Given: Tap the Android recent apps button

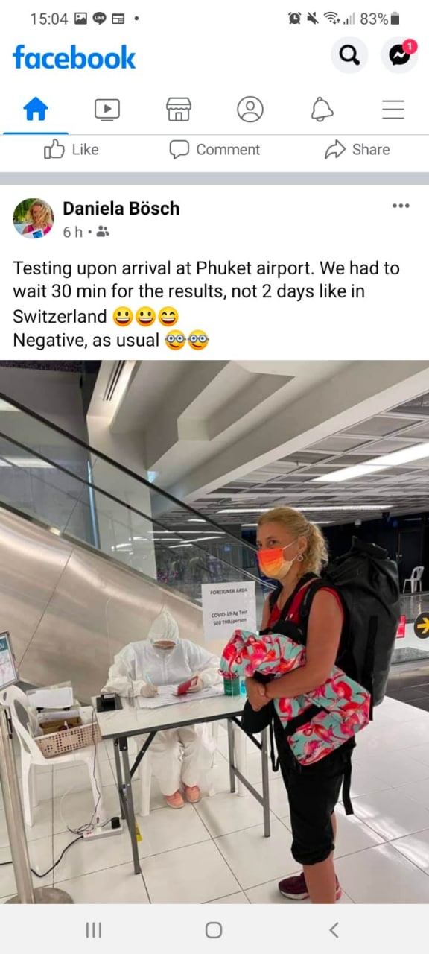Looking at the screenshot, I should pyautogui.click(x=93, y=929).
